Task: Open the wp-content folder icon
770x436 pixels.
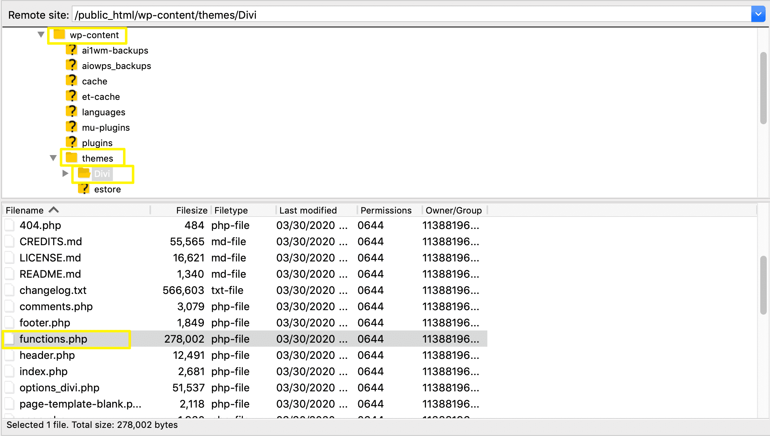Action: pos(59,35)
